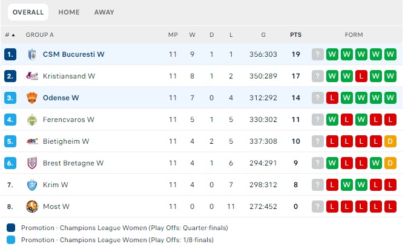Screen dimensions: 408x247
Task: Open the CSM Bucuresti W team link
Action: click(x=73, y=54)
